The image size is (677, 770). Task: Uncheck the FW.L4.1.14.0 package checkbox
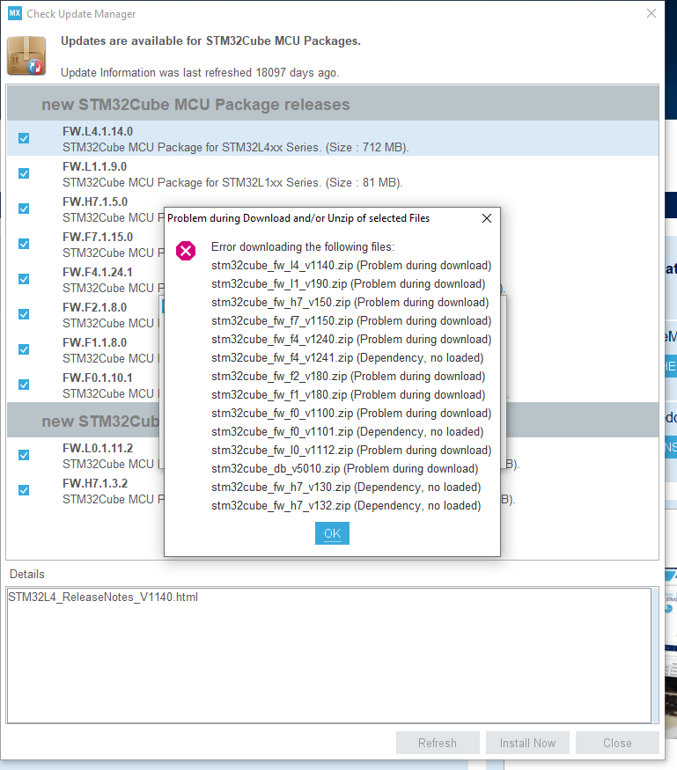24,138
